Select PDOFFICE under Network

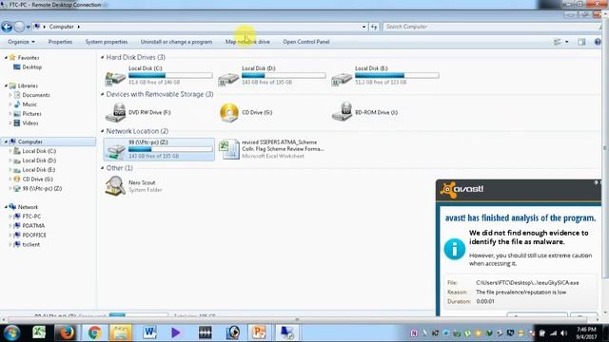tap(34, 235)
